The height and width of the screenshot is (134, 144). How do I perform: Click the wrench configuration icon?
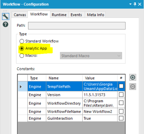[x=5, y=16]
